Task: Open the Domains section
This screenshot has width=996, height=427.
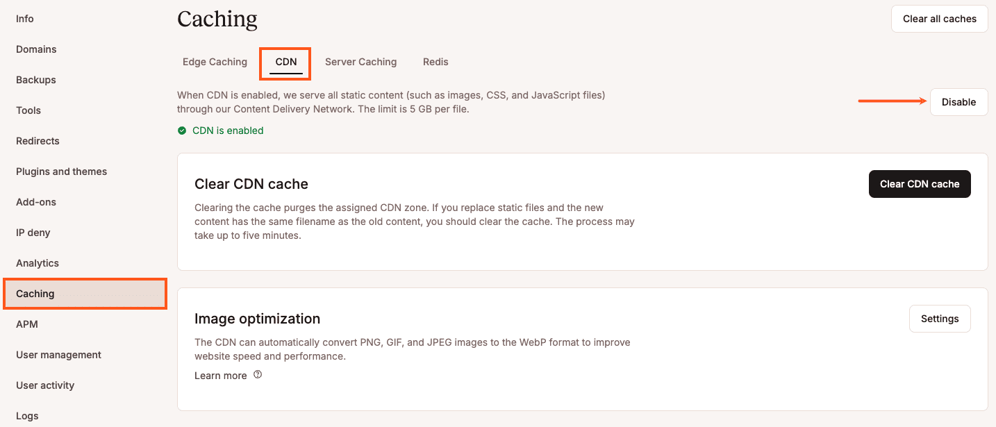Action: (x=36, y=49)
